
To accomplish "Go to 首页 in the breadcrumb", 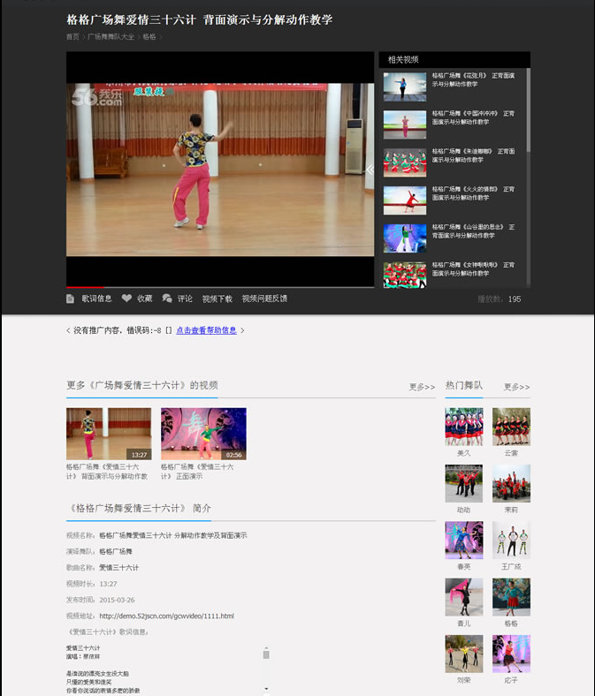I will pyautogui.click(x=72, y=37).
